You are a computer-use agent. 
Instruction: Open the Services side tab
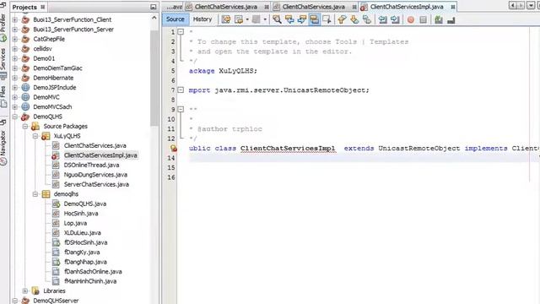tap(3, 63)
